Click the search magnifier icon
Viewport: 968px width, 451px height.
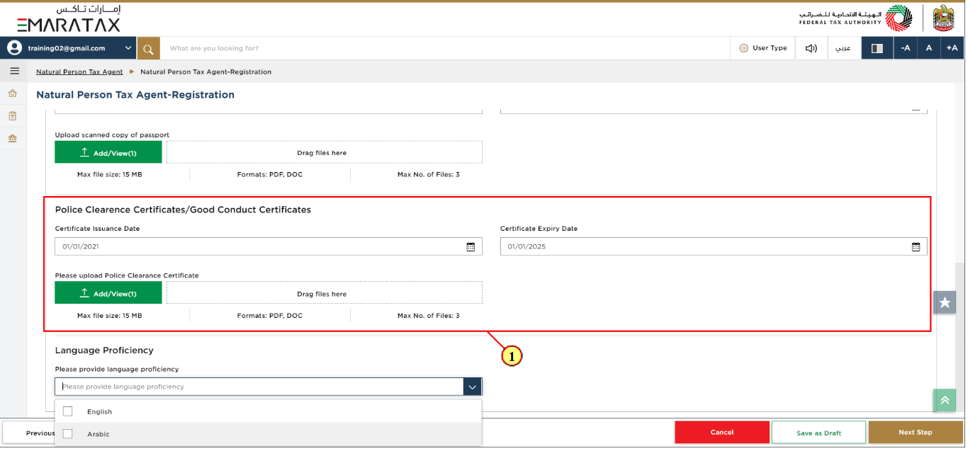click(148, 49)
